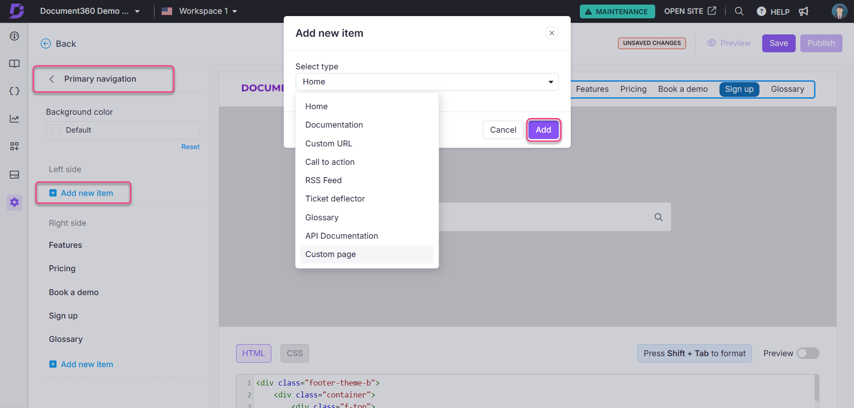Click the Save button
This screenshot has height=408, width=854.
[x=779, y=43]
